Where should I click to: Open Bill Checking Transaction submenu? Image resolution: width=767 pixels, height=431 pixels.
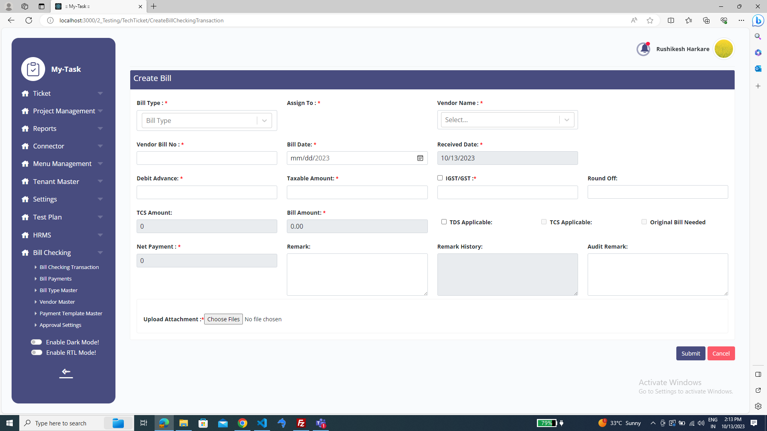click(x=69, y=267)
